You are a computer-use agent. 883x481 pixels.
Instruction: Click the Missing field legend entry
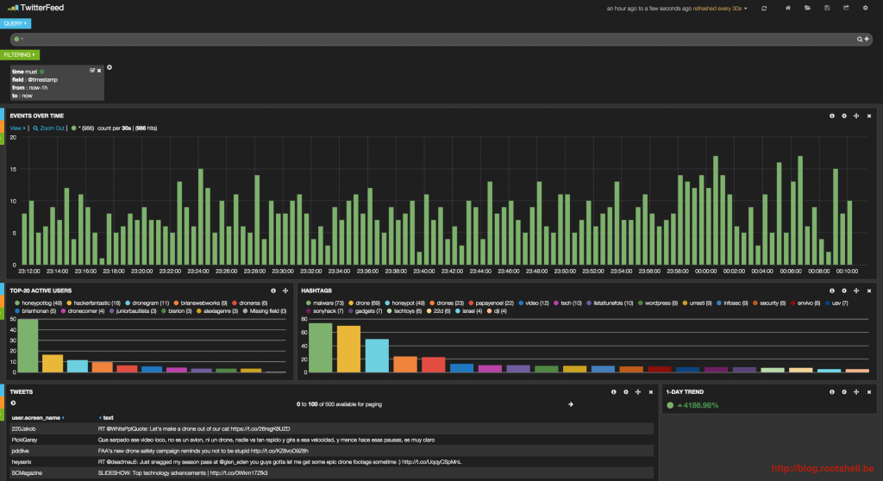point(264,311)
